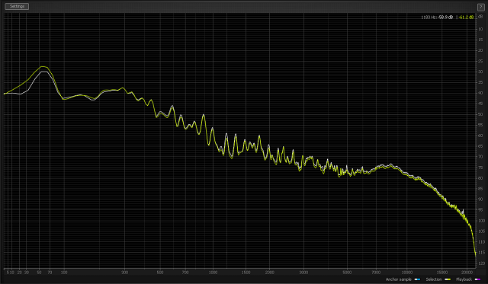Image resolution: width=488 pixels, height=284 pixels.
Task: Click the 100 dB level axis label
Action: tap(481, 221)
